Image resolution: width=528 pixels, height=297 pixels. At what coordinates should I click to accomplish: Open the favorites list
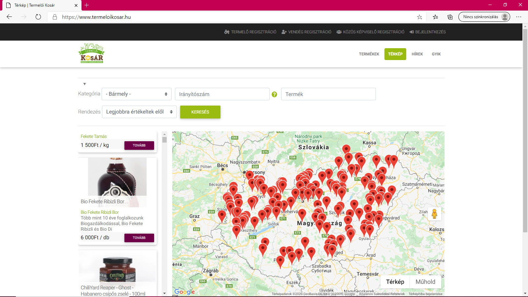435,17
